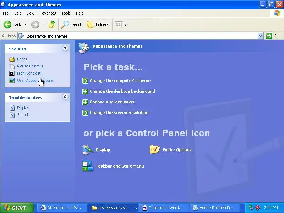This screenshot has height=213, width=284.
Task: Click the Sound troubleshooter question icon
Action: [x=12, y=115]
